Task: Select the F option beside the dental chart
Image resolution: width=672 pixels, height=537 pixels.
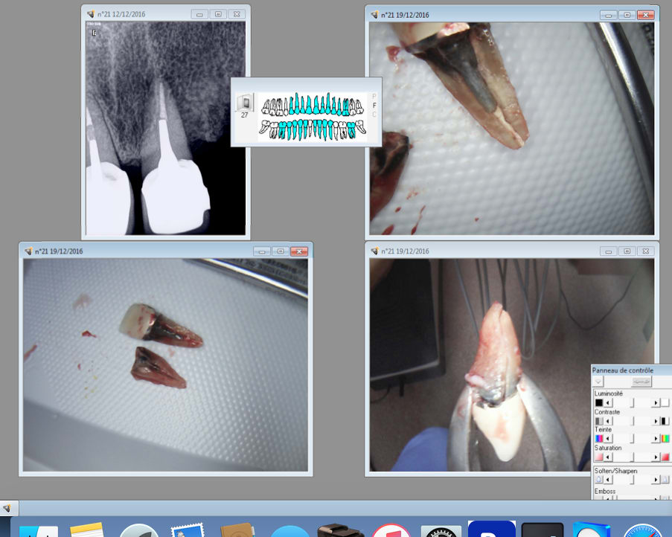Action: (x=374, y=106)
